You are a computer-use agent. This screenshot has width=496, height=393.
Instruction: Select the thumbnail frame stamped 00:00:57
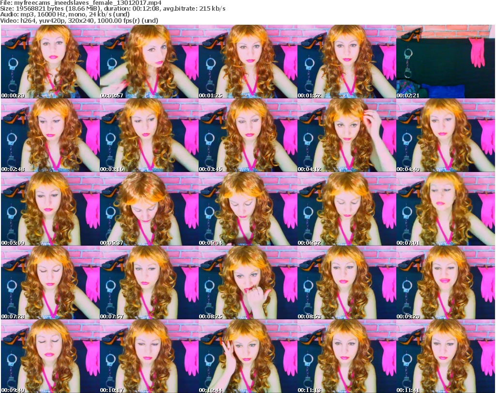(149, 62)
